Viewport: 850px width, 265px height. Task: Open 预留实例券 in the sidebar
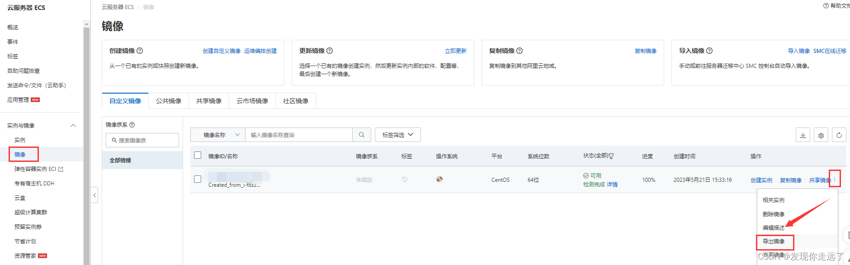tap(28, 227)
